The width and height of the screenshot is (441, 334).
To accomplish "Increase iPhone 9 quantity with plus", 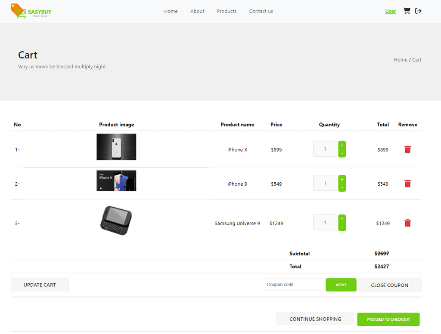I will point(342,179).
